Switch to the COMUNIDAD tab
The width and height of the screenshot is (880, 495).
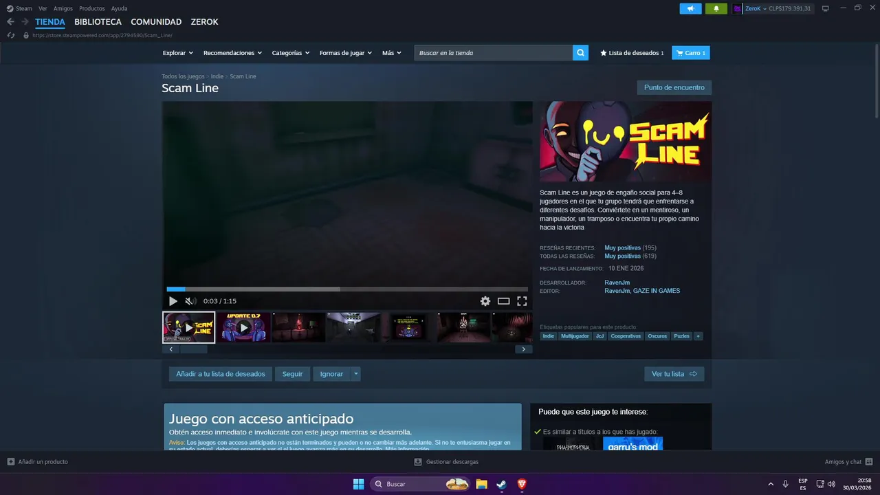coord(156,22)
